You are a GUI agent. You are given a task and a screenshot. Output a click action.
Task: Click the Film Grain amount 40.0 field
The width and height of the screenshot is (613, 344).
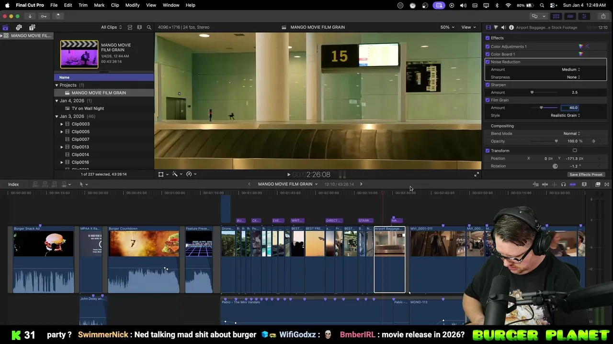(x=570, y=108)
